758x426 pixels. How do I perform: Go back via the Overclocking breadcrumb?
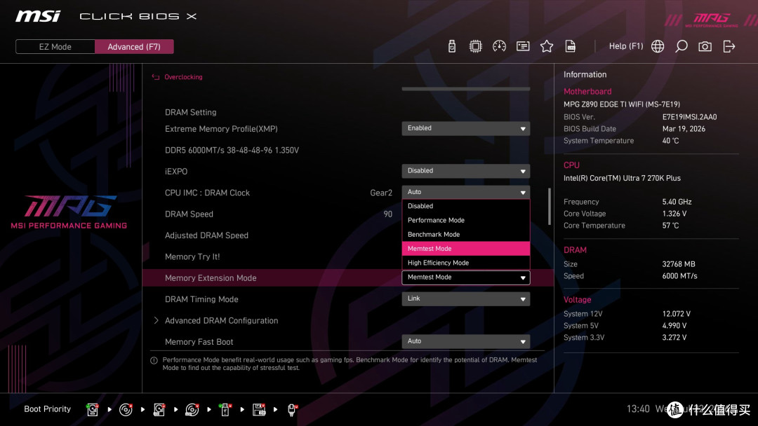click(x=183, y=76)
